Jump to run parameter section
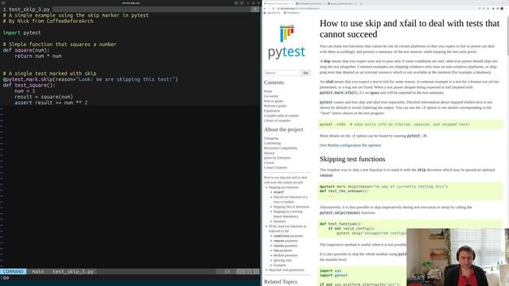 pos(283,250)
